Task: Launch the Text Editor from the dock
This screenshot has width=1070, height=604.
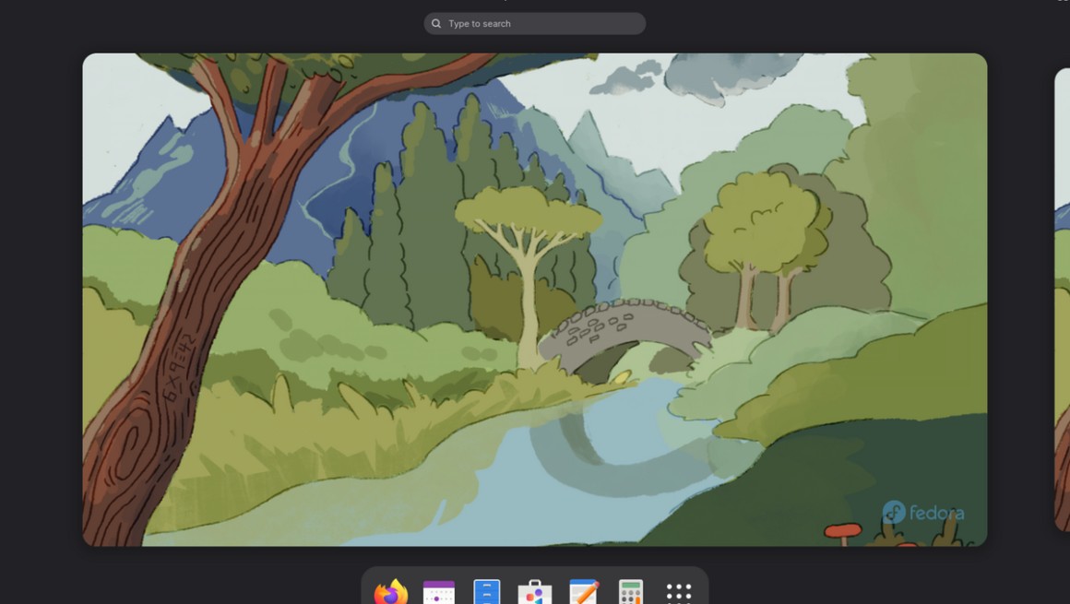Action: [x=583, y=592]
